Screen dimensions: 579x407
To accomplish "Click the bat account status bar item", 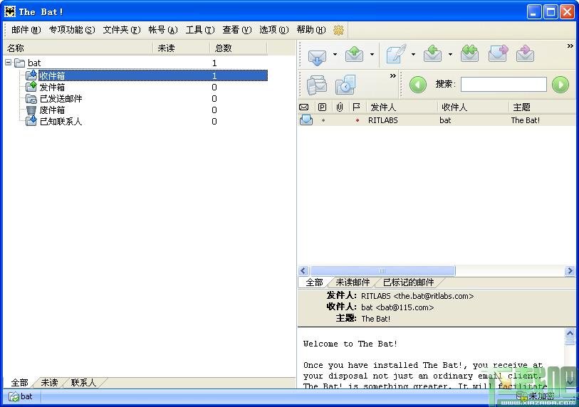I will 21,396.
